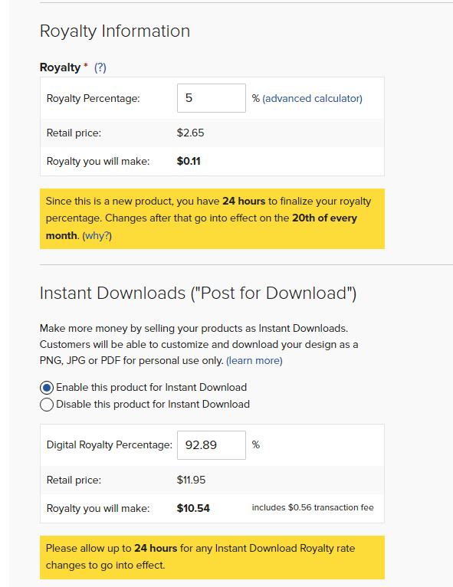Click the yellow Instant Download rate notice
The width and height of the screenshot is (453, 587).
click(x=212, y=557)
